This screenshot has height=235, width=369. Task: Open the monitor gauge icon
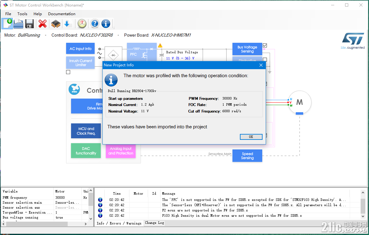[x=82, y=24]
